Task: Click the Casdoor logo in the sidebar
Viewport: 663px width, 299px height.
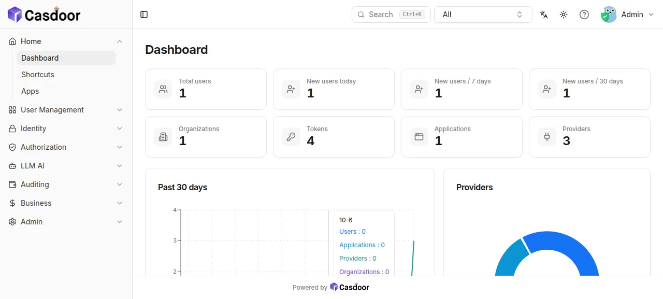Action: click(x=44, y=15)
